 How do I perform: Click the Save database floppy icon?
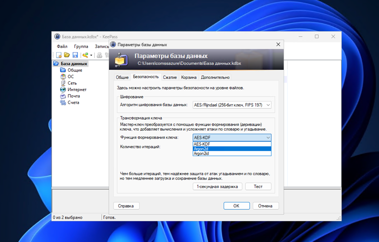(x=75, y=55)
